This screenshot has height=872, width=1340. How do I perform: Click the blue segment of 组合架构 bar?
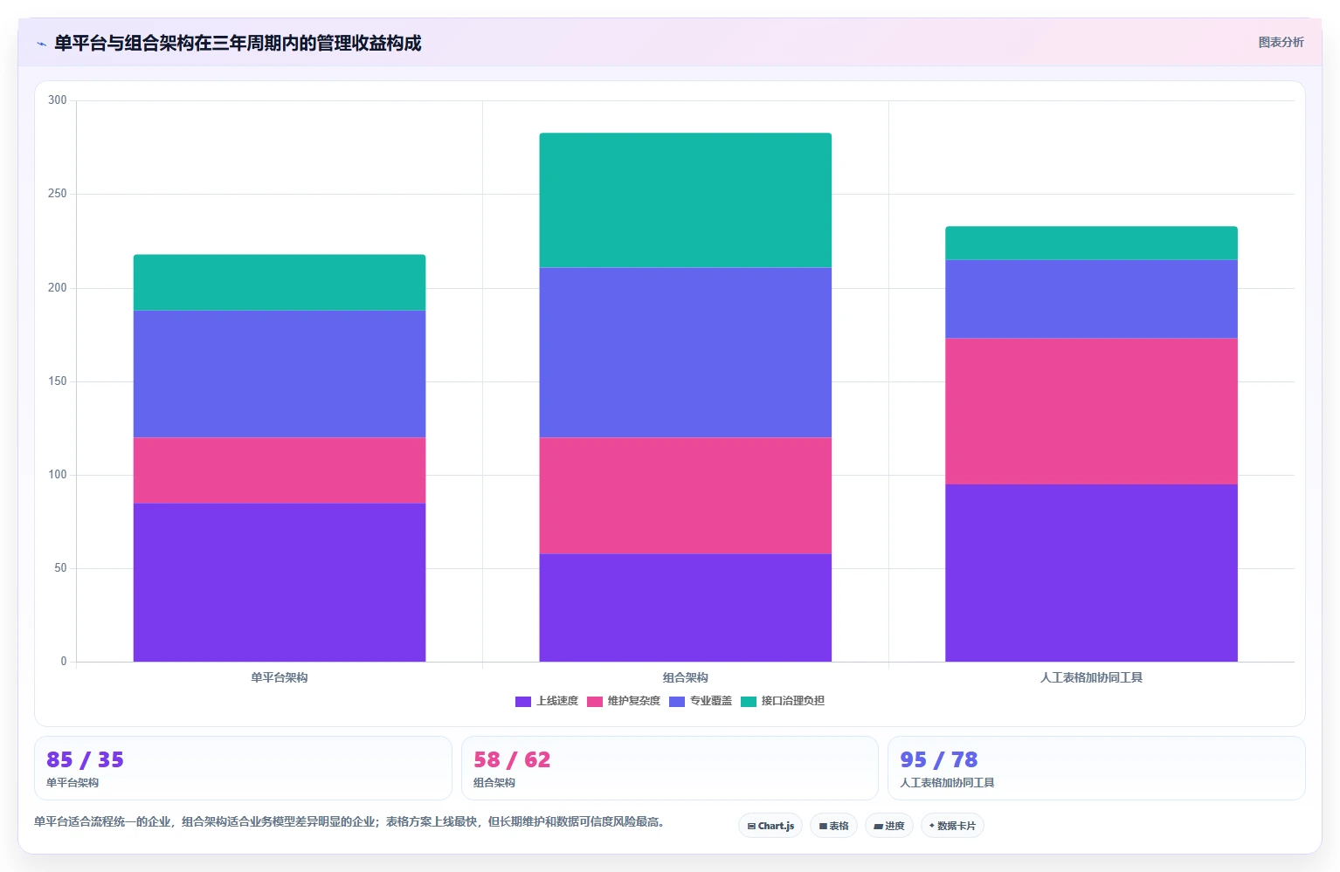[x=686, y=353]
